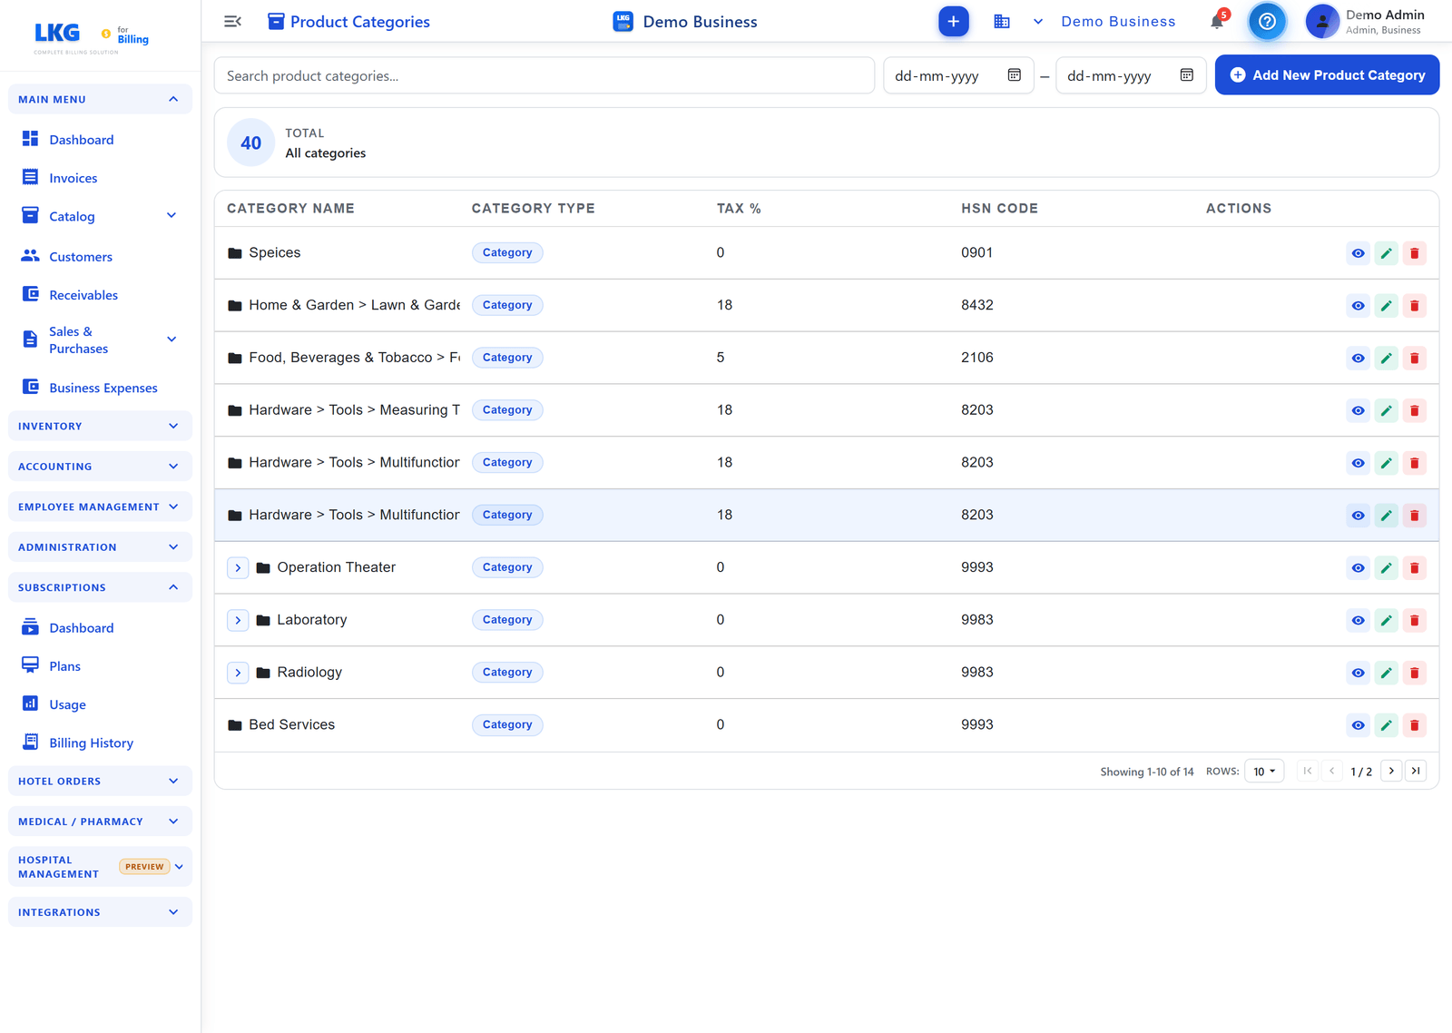The height and width of the screenshot is (1033, 1452).
Task: Expand the Accounting section
Action: (100, 467)
